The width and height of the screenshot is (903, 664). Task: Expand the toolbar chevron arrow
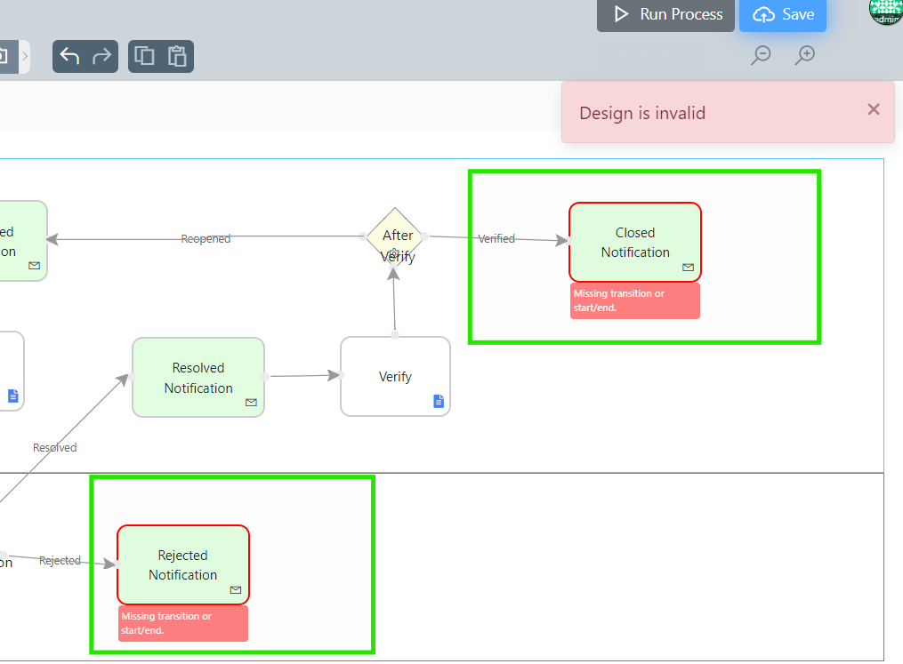click(25, 56)
